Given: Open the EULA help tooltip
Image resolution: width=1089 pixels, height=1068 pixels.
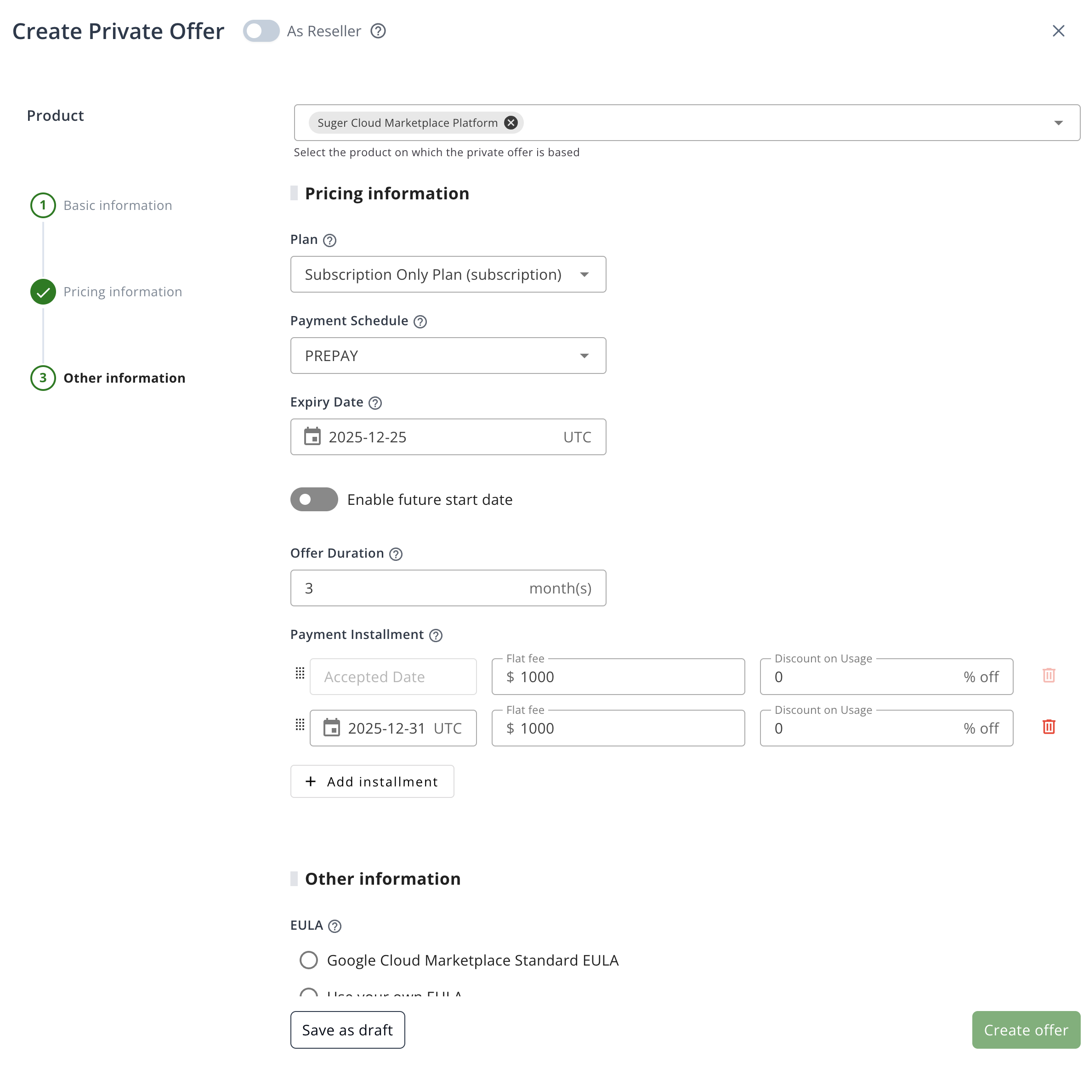Looking at the screenshot, I should (335, 926).
